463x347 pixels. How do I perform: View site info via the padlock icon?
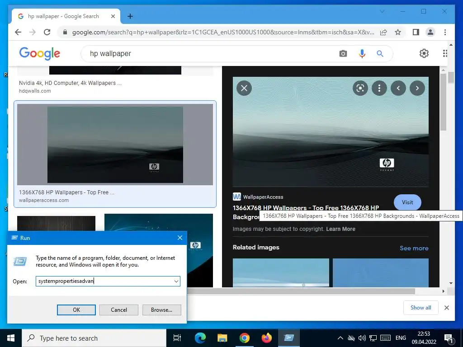[x=65, y=32]
